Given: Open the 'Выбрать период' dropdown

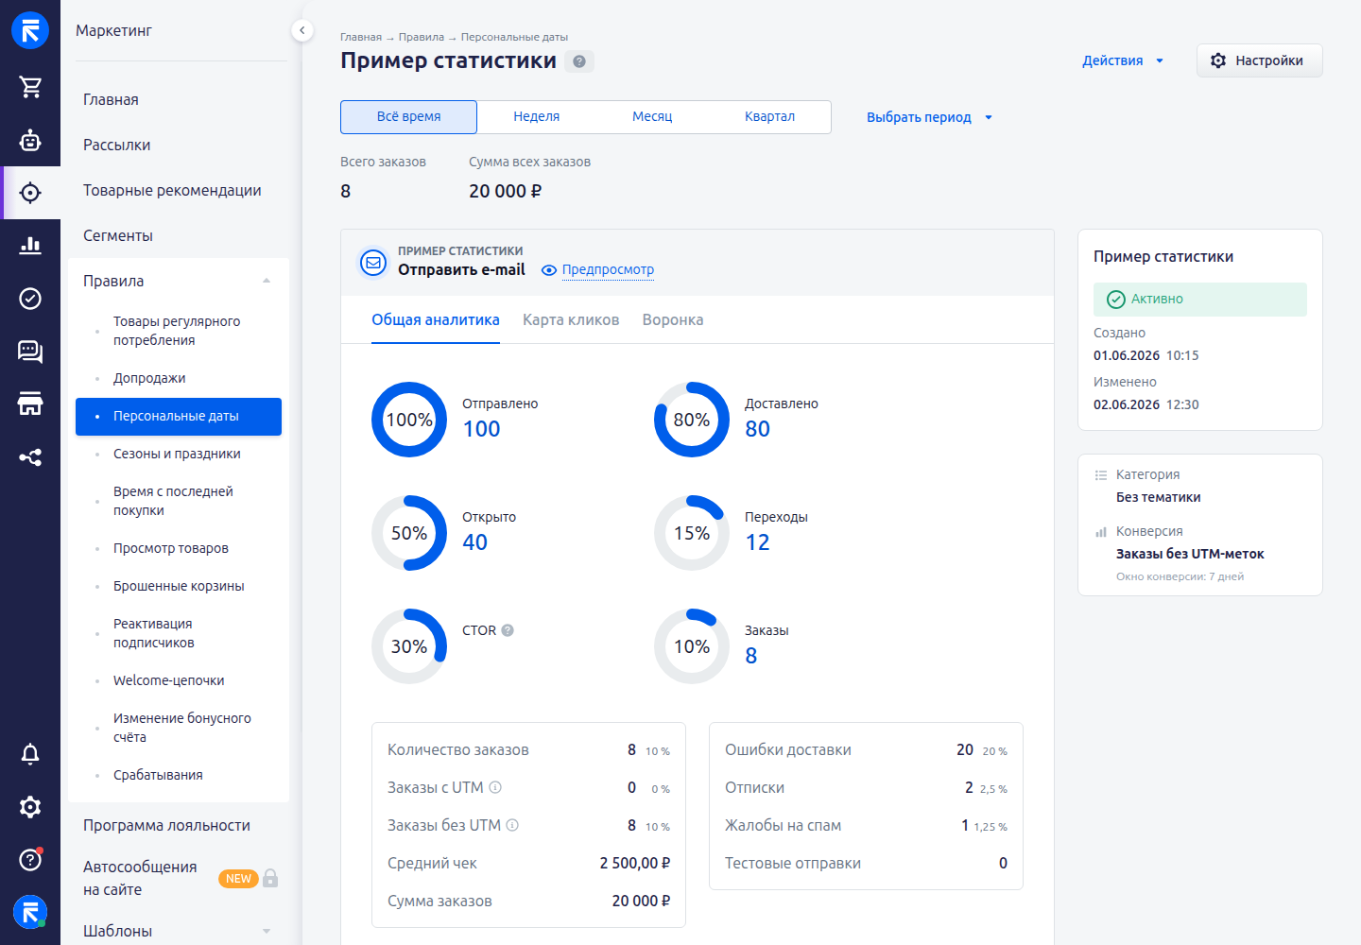Looking at the screenshot, I should coord(930,117).
